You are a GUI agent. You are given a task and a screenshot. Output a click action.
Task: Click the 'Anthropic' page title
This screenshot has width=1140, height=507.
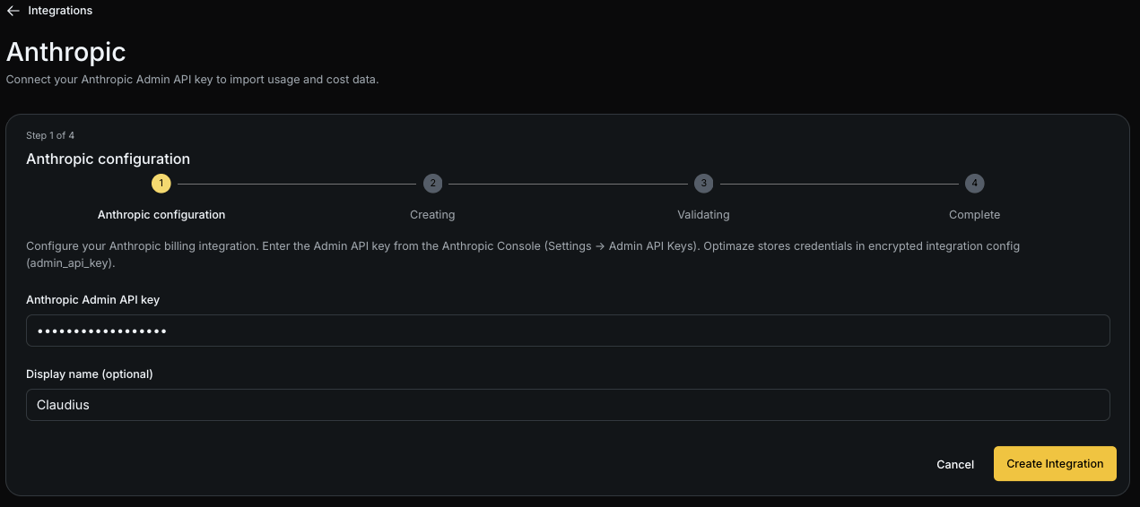click(65, 52)
